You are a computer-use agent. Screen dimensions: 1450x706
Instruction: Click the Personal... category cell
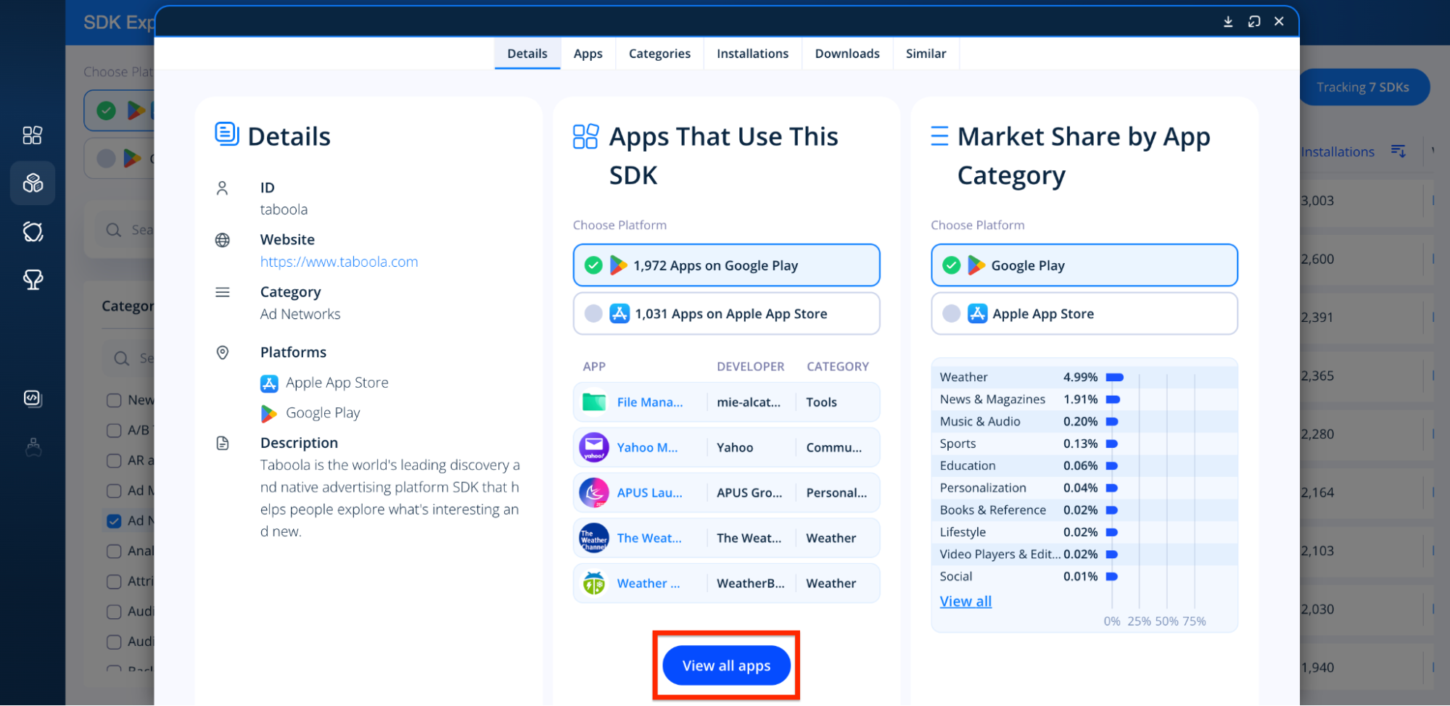coord(836,493)
